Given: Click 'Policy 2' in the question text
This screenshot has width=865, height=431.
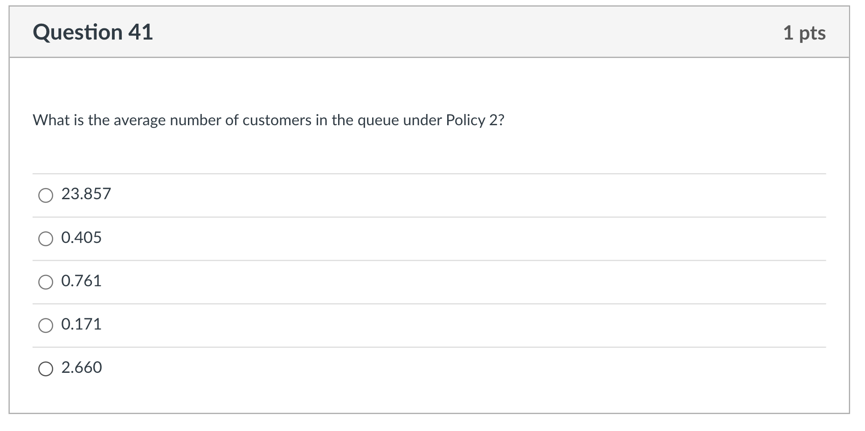Looking at the screenshot, I should point(472,120).
